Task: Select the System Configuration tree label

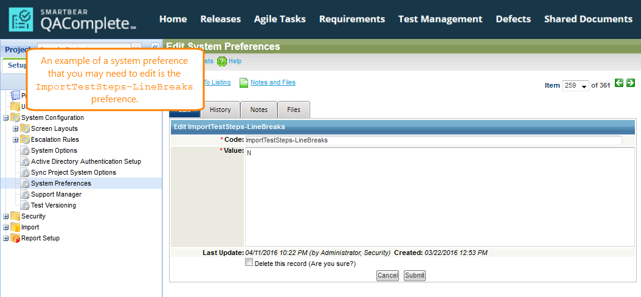Action: [52, 118]
